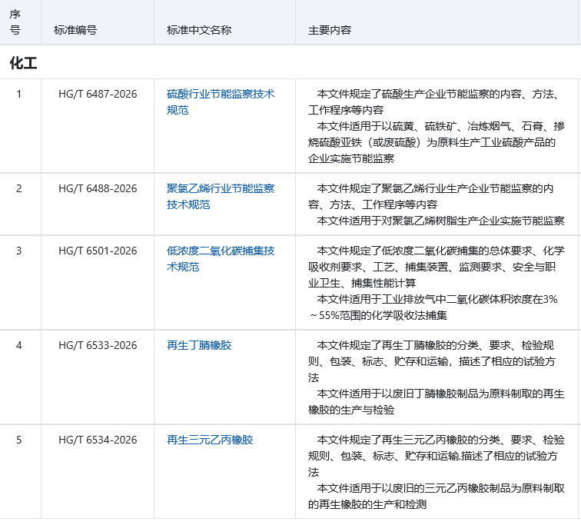This screenshot has width=581, height=525.
Task: Open the 再生三元乙丙橡胶 standard link
Action: (x=210, y=440)
